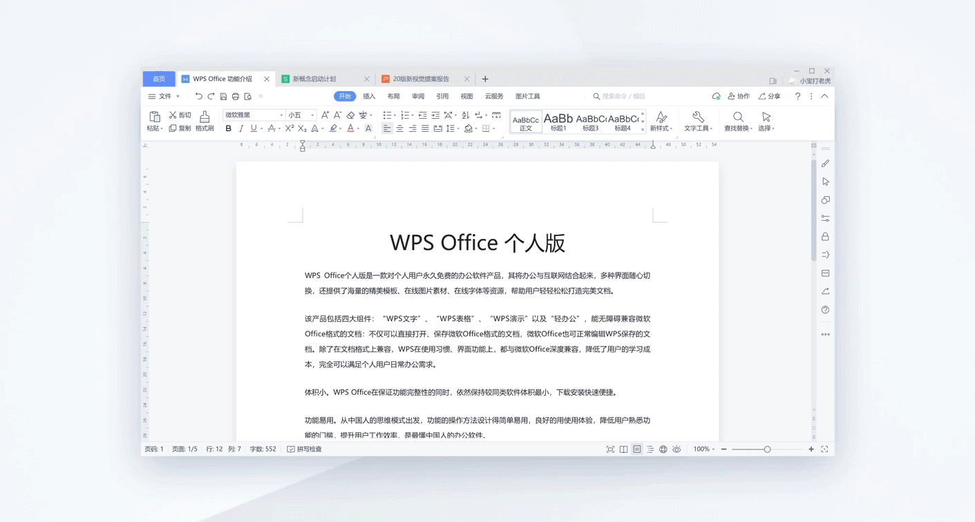Screen dimensions: 975x522
Task: Switch to page layout view in status bar
Action: pyautogui.click(x=637, y=449)
